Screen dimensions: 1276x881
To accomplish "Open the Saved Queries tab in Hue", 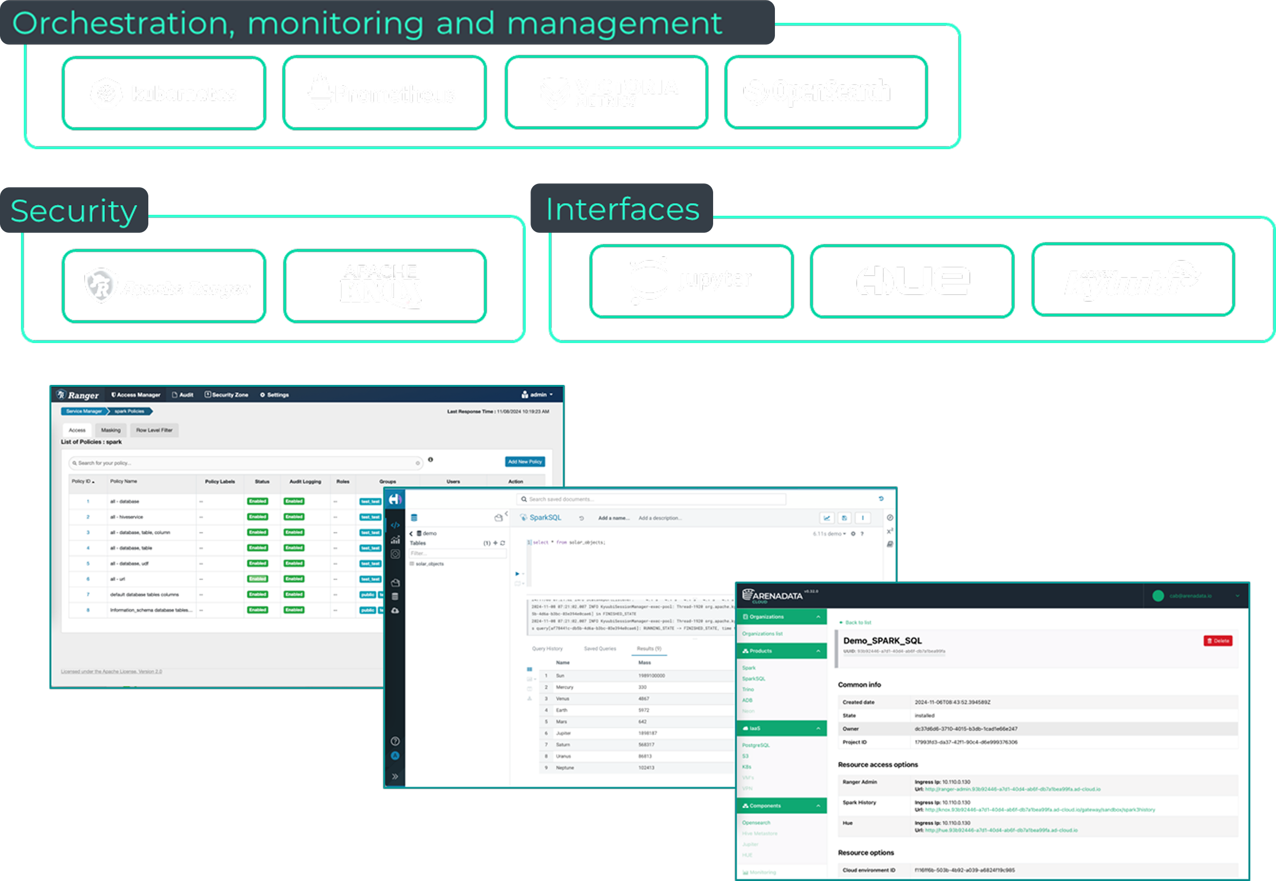I will pyautogui.click(x=599, y=649).
